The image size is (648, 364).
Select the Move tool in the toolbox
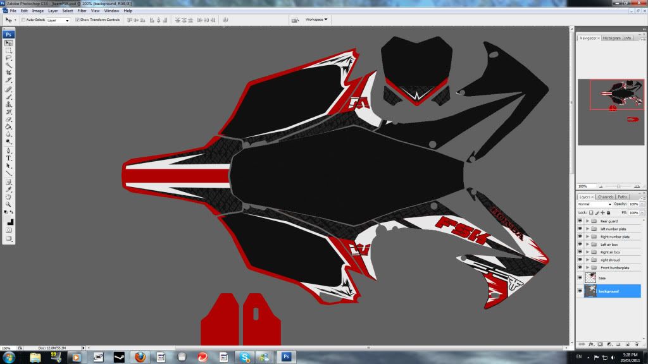[9, 43]
